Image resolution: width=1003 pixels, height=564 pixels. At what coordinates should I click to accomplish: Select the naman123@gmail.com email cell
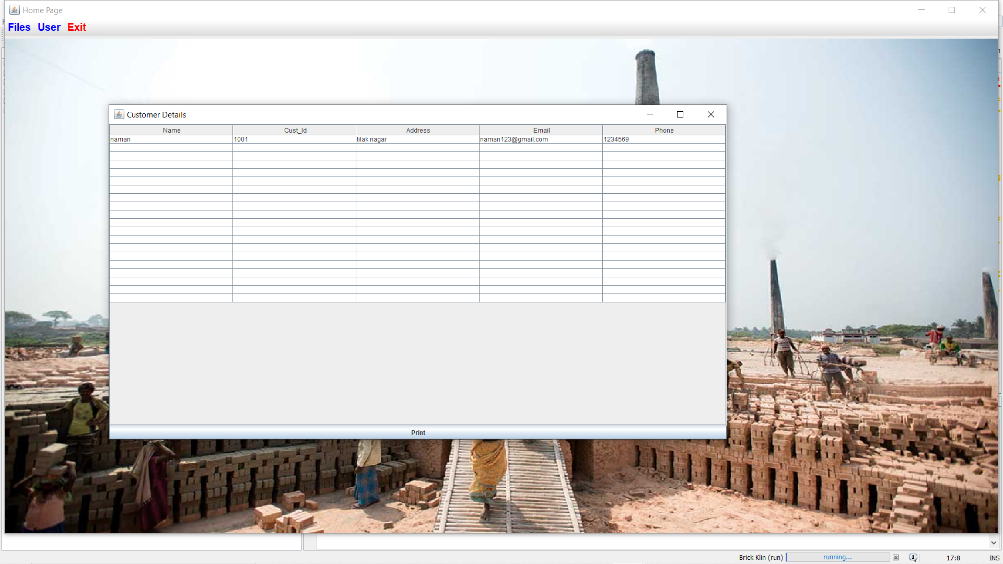541,139
